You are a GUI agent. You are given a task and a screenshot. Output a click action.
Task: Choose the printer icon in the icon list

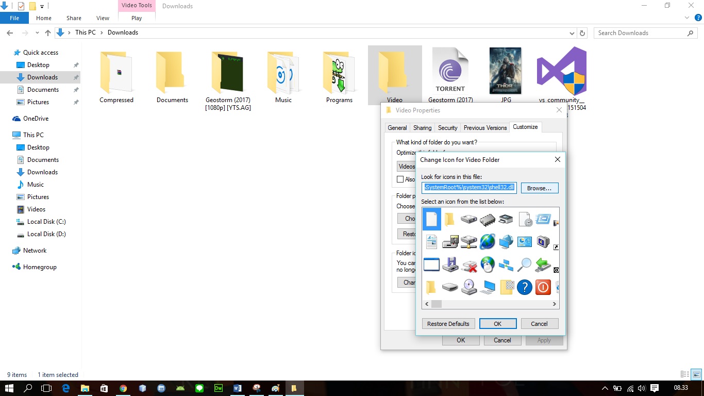tap(506, 220)
